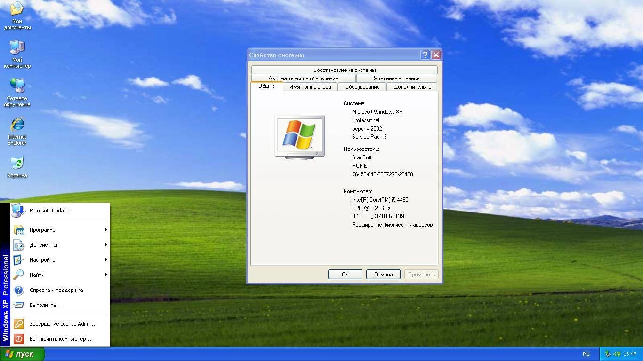Image resolution: width=643 pixels, height=361 pixels.
Task: Click the safely remove hardware tray icon
Action: click(x=608, y=354)
